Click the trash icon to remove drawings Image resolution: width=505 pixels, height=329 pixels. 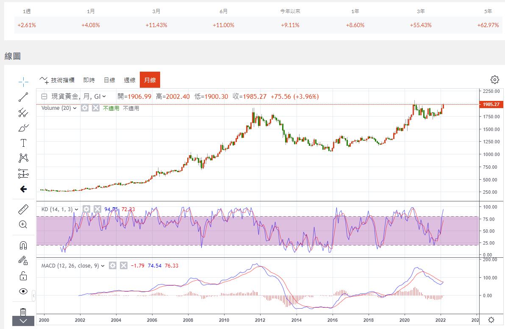(x=23, y=312)
